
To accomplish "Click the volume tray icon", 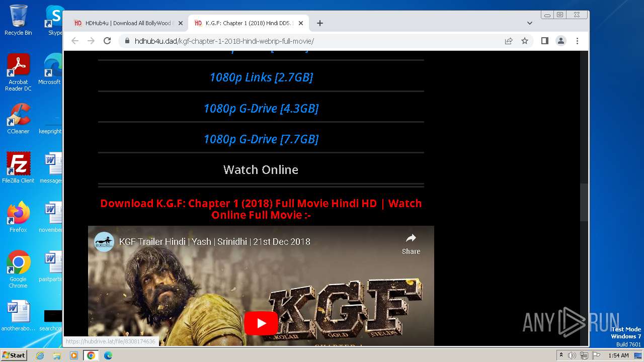I will tap(572, 355).
